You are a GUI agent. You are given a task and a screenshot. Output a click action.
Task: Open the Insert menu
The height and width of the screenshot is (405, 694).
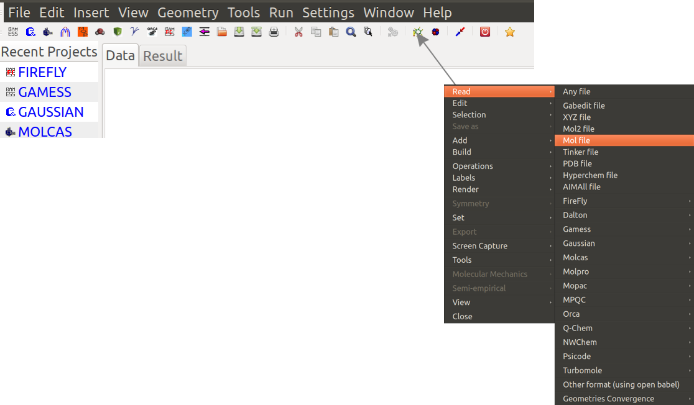point(91,12)
